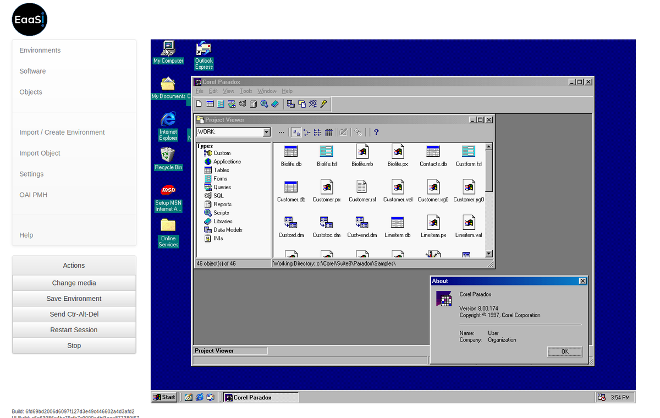Click Change media button
Screen dimensions: 660x418
click(x=74, y=283)
